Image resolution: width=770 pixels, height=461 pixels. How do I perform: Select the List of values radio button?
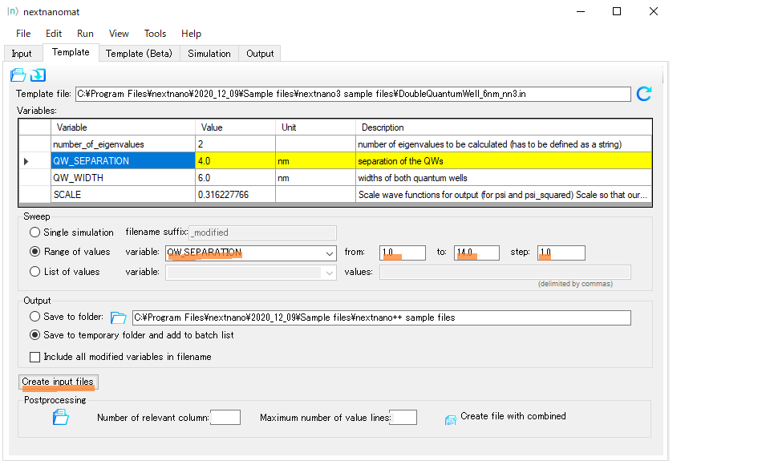click(35, 272)
